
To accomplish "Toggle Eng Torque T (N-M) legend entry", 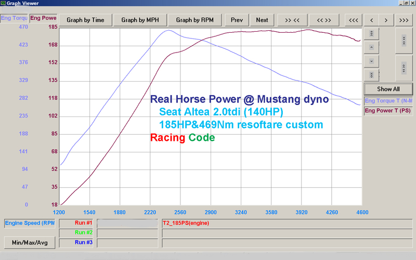I will (x=388, y=101).
